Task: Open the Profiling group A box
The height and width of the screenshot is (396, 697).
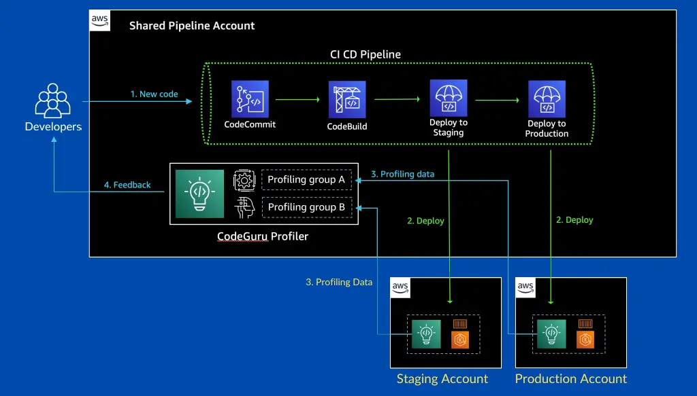Action: (306, 179)
